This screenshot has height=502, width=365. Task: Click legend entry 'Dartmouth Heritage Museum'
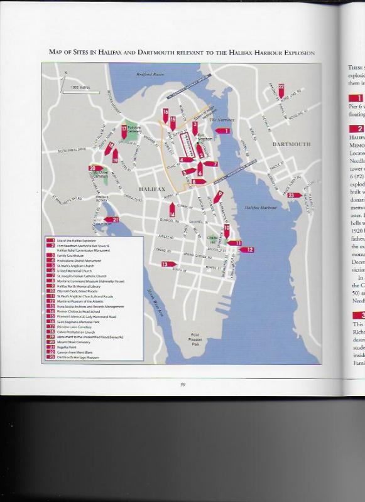pyautogui.click(x=73, y=357)
